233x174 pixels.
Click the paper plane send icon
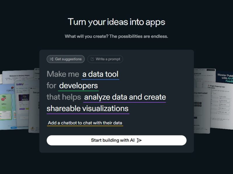[139, 140]
